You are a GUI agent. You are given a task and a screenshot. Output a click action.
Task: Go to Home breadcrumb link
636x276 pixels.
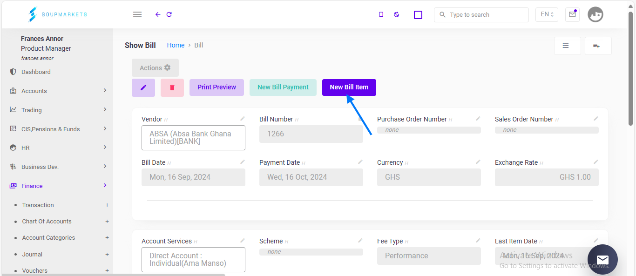pos(176,45)
